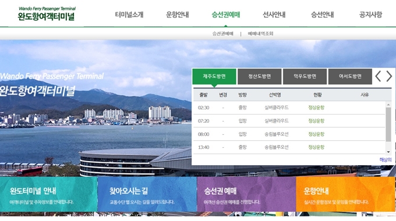The width and height of the screenshot is (396, 221).
Task: Click 입항 in the 07:20 row
Action: click(242, 121)
